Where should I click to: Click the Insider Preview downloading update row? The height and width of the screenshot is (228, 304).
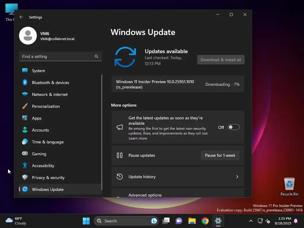pyautogui.click(x=178, y=84)
